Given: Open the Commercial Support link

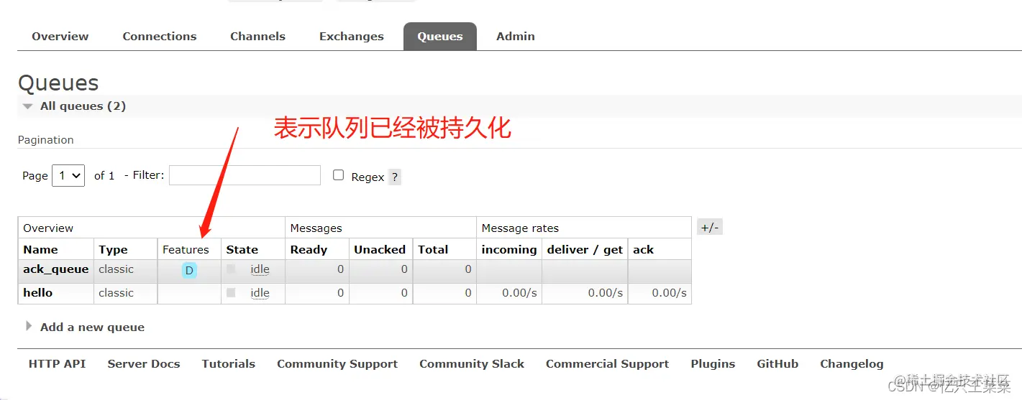Looking at the screenshot, I should [x=607, y=364].
